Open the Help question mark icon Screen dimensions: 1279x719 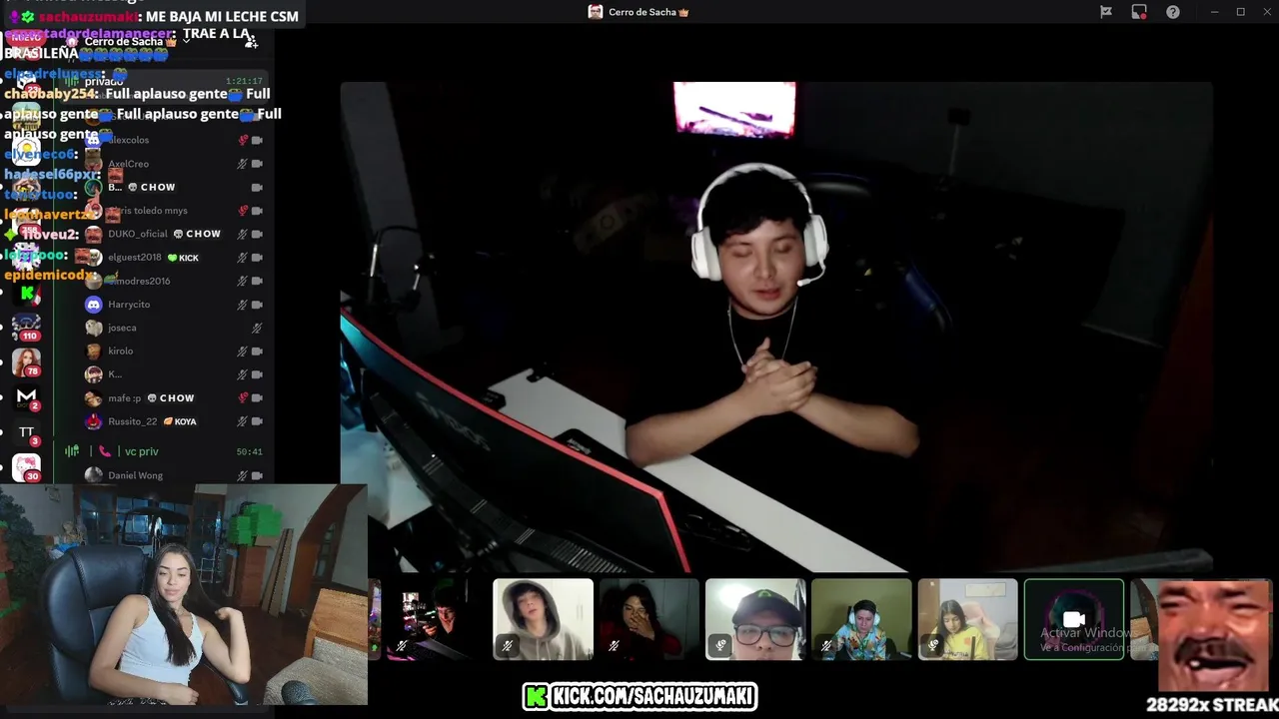click(x=1173, y=12)
